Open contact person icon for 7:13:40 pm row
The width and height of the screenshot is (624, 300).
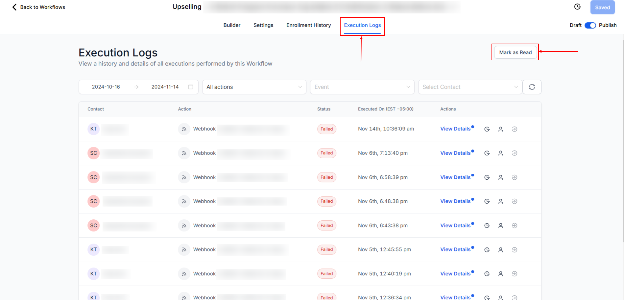tap(500, 153)
